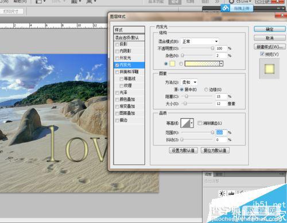Enable the 投影 drop shadow checkbox
Image resolution: width=287 pixels, height=223 pixels.
(x=117, y=44)
